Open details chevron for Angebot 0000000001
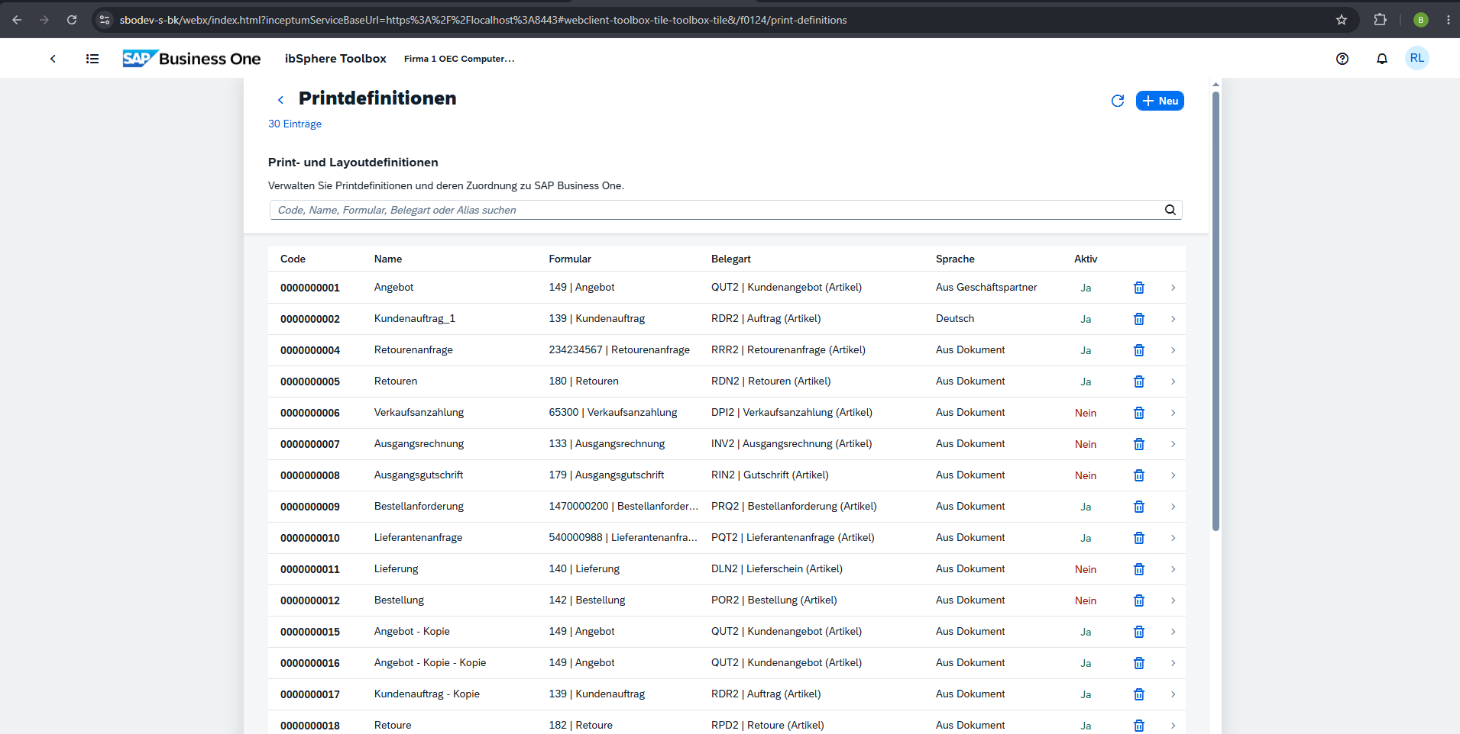Viewport: 1460px width, 734px height. pyautogui.click(x=1173, y=288)
